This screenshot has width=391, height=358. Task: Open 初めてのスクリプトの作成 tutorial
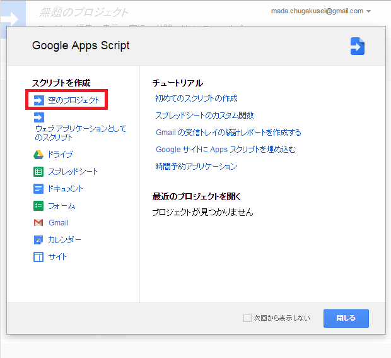pos(197,98)
